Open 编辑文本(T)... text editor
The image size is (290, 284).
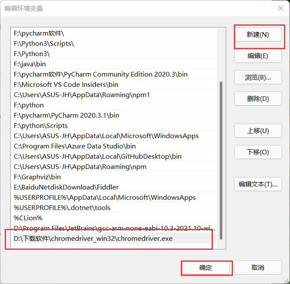tap(258, 184)
